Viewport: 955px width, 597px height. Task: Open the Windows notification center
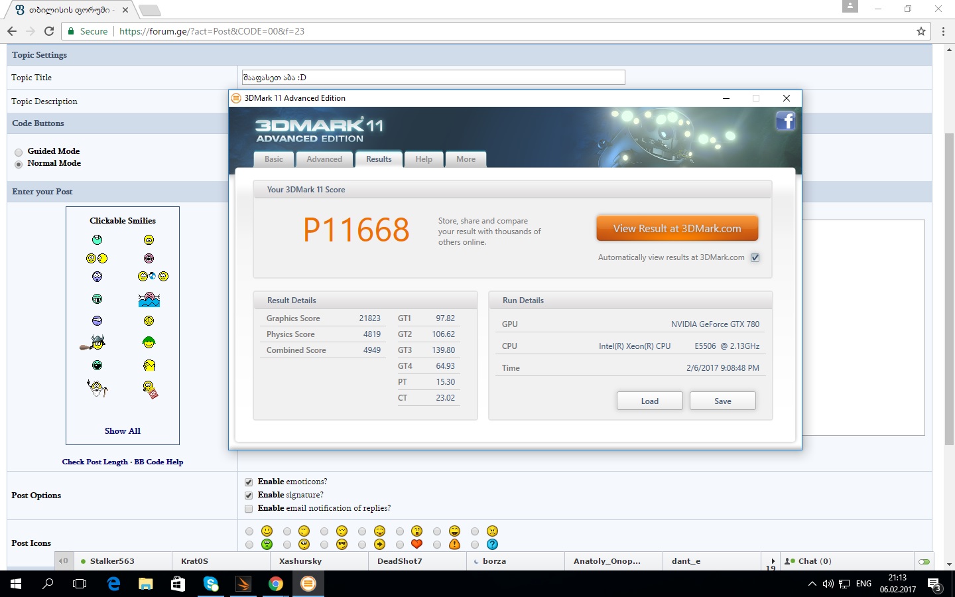(x=934, y=584)
